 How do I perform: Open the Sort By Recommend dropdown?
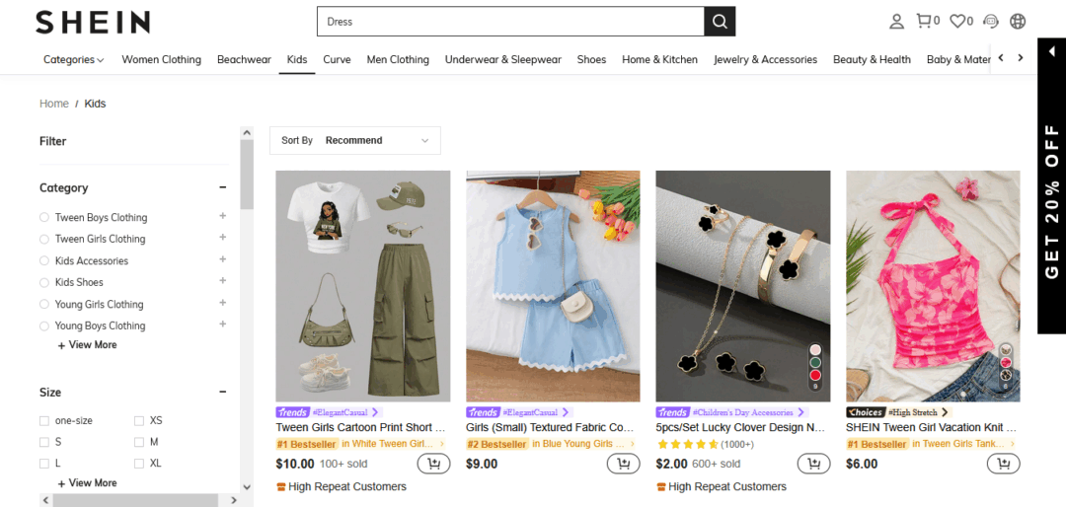[x=355, y=141]
